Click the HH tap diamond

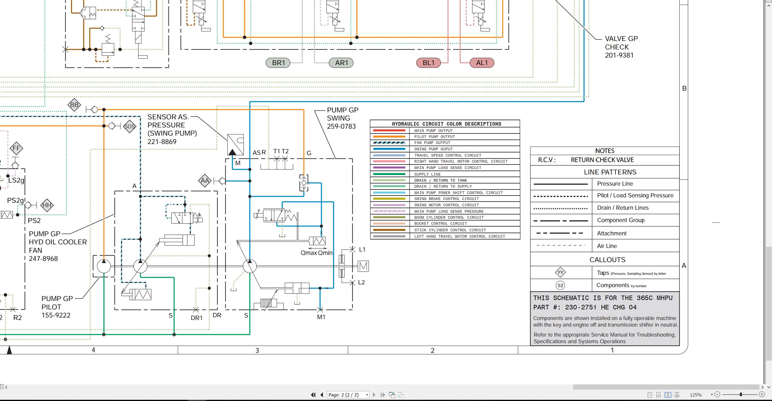[x=47, y=205]
